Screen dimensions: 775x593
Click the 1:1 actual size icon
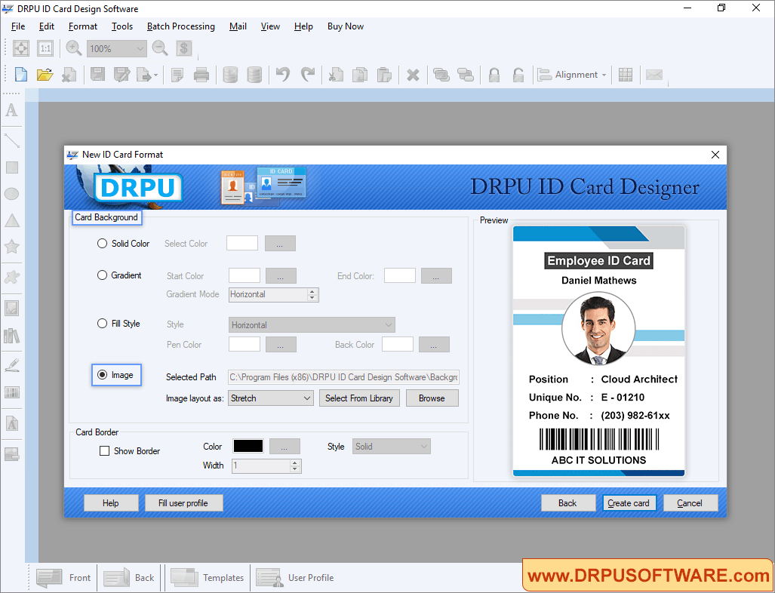pos(45,48)
